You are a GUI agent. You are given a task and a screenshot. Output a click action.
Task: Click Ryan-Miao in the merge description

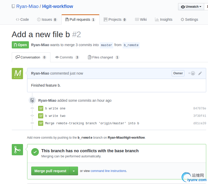tap(40, 45)
